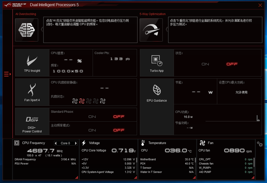Turn active frequency mode OFF
The height and width of the screenshot is (183, 267).
(119, 130)
